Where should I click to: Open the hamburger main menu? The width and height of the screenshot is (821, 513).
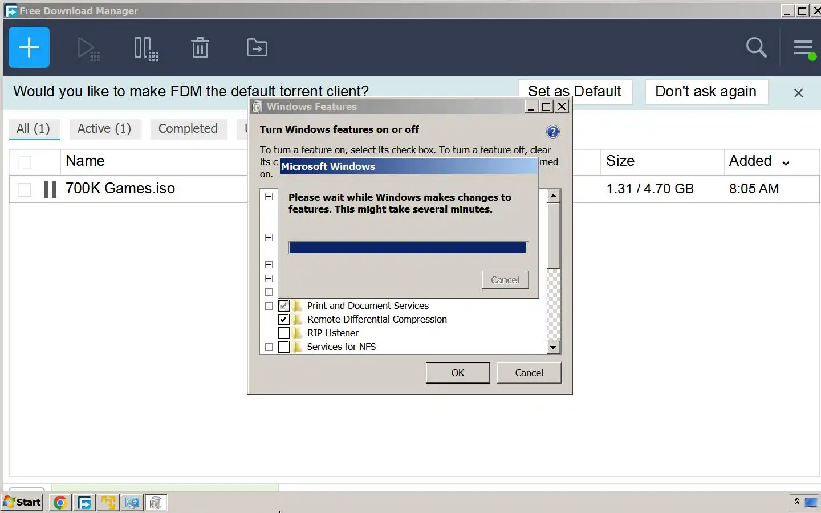click(x=804, y=48)
